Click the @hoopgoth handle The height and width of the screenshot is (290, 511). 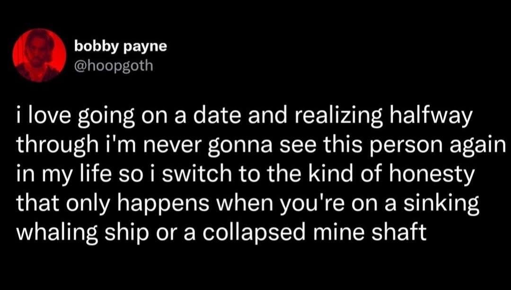[114, 66]
